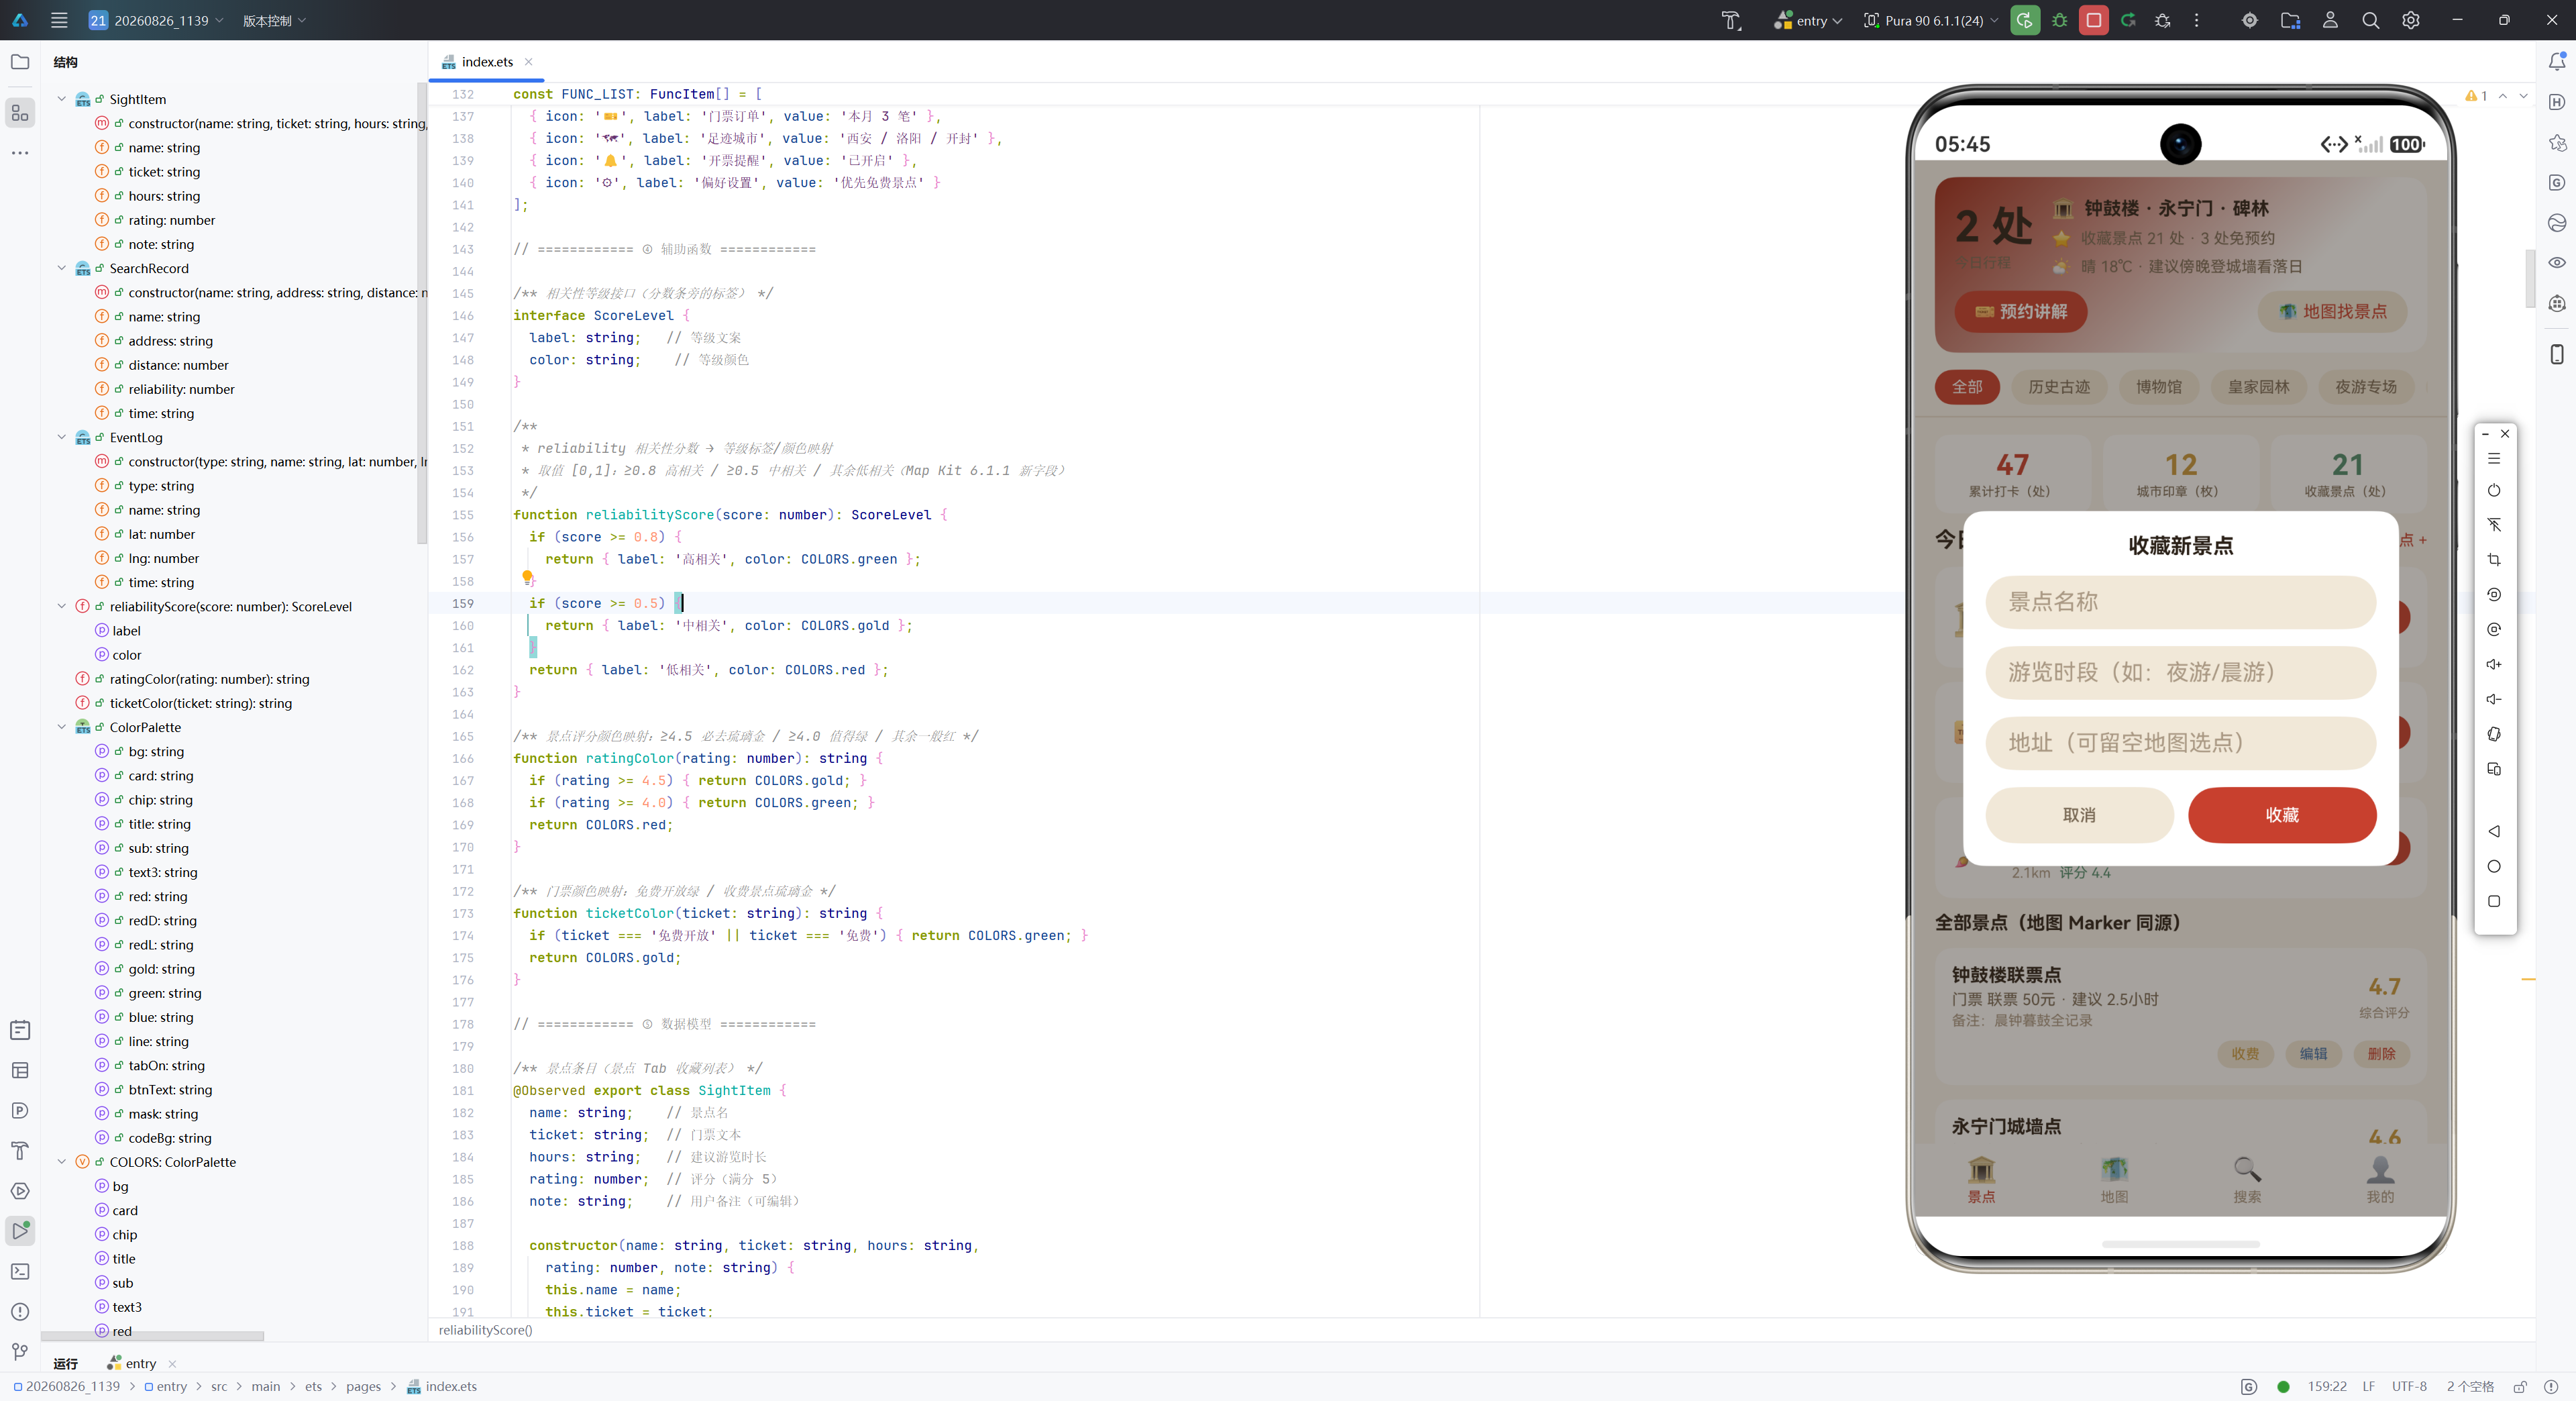Collapse the SightItem class node
The image size is (2576, 1401).
coord(62,99)
